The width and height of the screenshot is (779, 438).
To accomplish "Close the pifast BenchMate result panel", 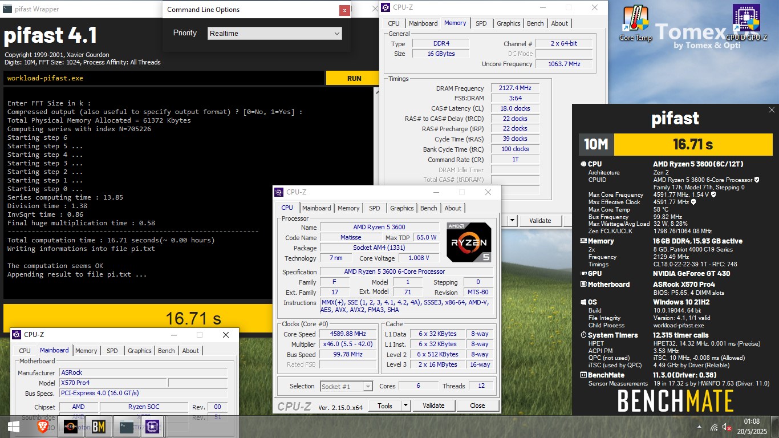I will [x=772, y=110].
